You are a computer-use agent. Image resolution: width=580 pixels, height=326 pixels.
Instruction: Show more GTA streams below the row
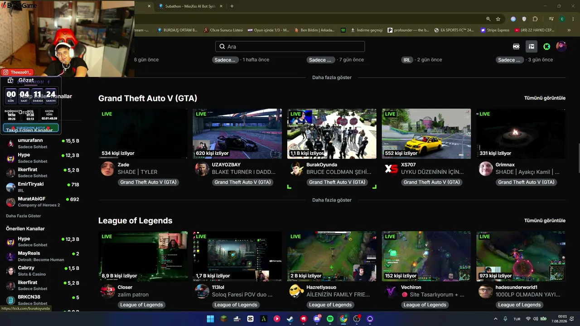coord(332,200)
